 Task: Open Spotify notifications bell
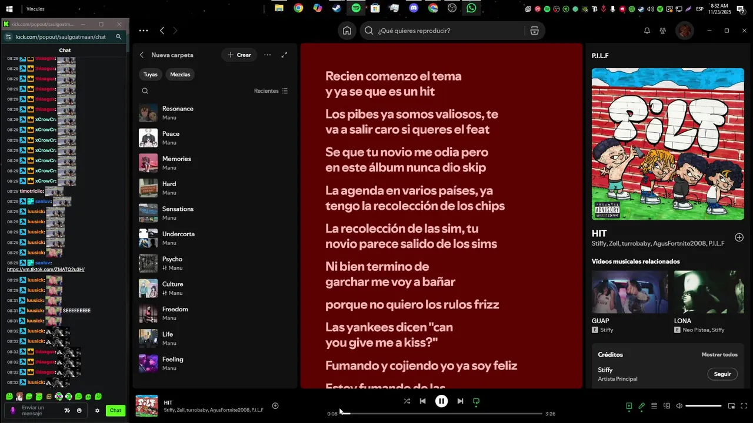pos(647,31)
